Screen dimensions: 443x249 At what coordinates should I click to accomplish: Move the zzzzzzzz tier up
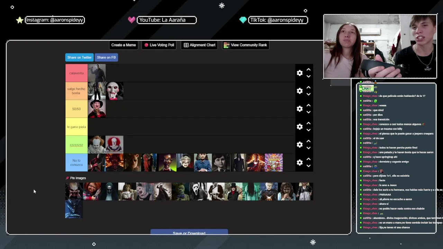click(x=308, y=141)
